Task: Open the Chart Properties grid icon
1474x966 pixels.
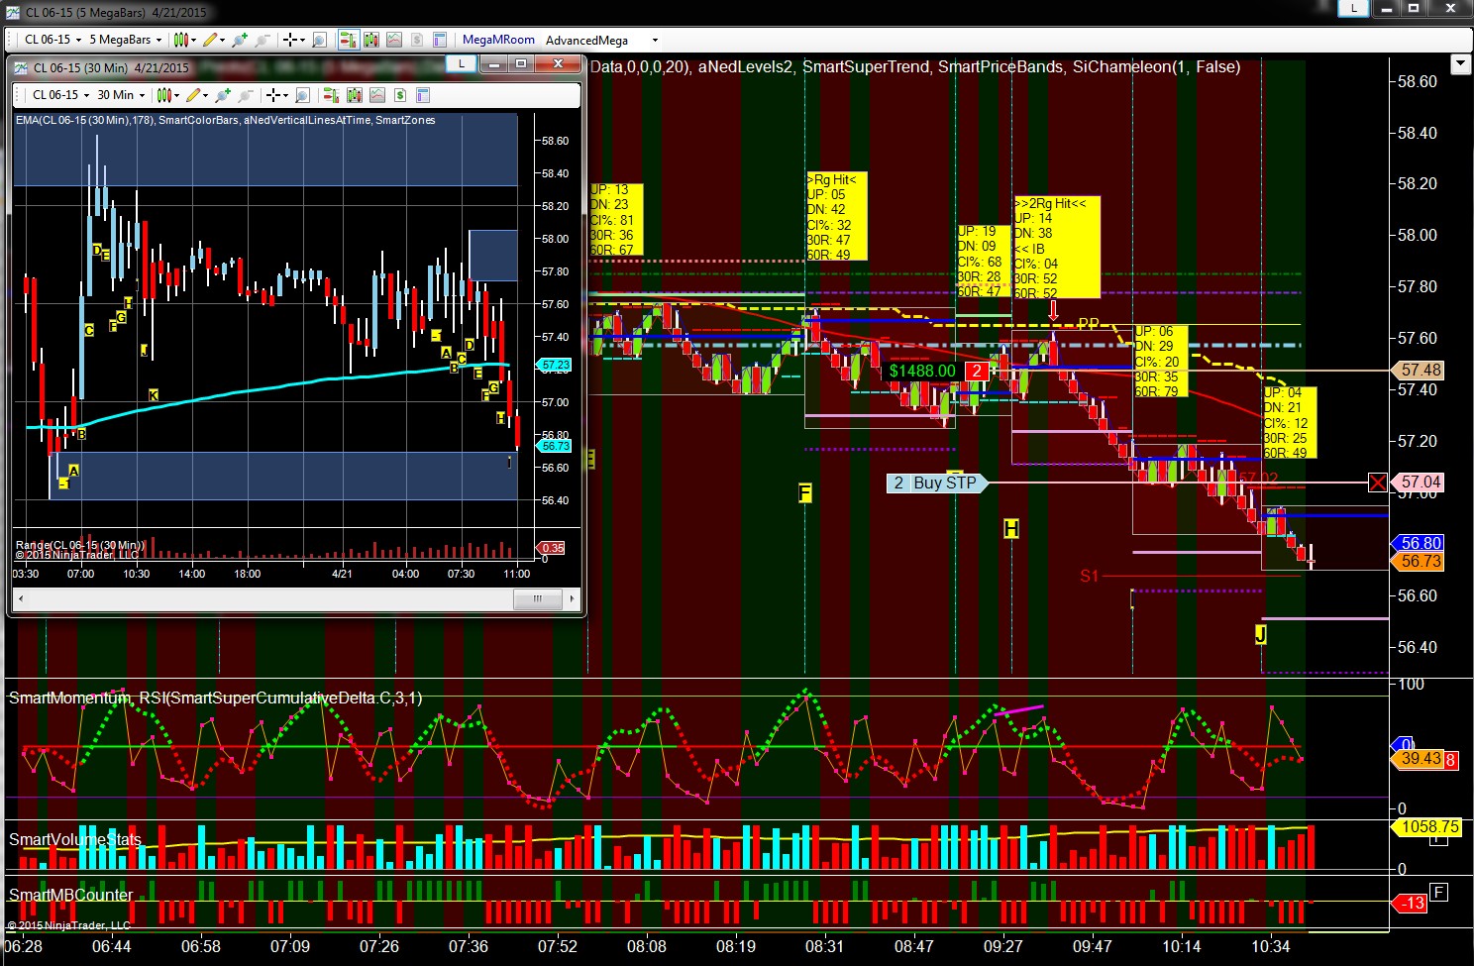Action: pyautogui.click(x=441, y=40)
